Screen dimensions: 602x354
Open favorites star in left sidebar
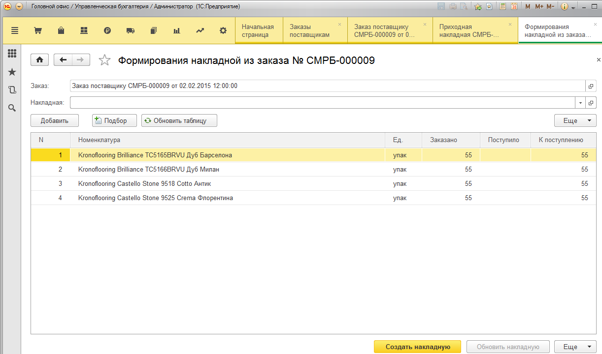pos(12,72)
